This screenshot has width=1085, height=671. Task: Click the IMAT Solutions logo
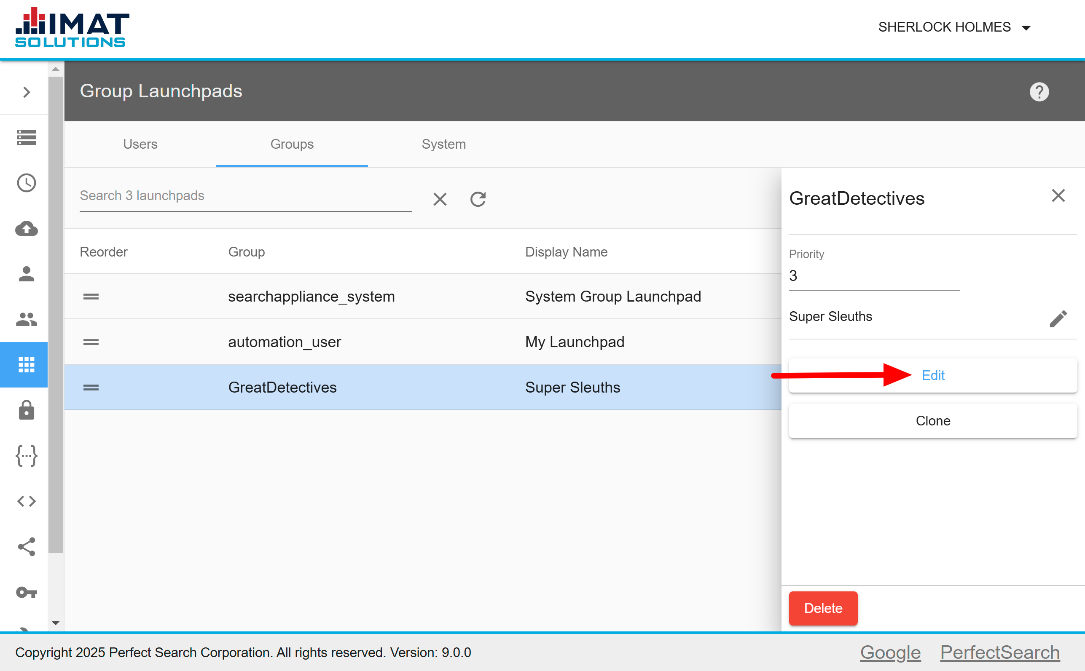[x=72, y=27]
